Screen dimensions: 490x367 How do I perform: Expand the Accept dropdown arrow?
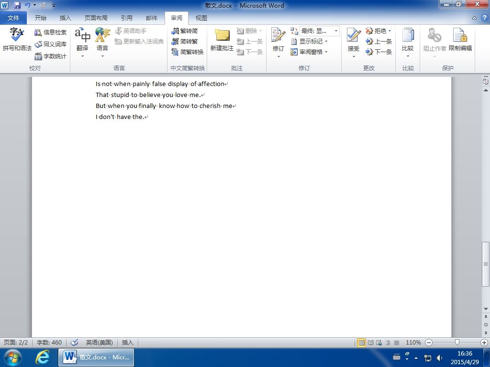tap(354, 56)
